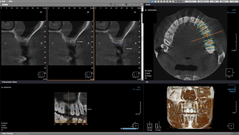Select the highlighted first layout box in the top strip
The height and width of the screenshot is (135, 239).
(152, 1)
